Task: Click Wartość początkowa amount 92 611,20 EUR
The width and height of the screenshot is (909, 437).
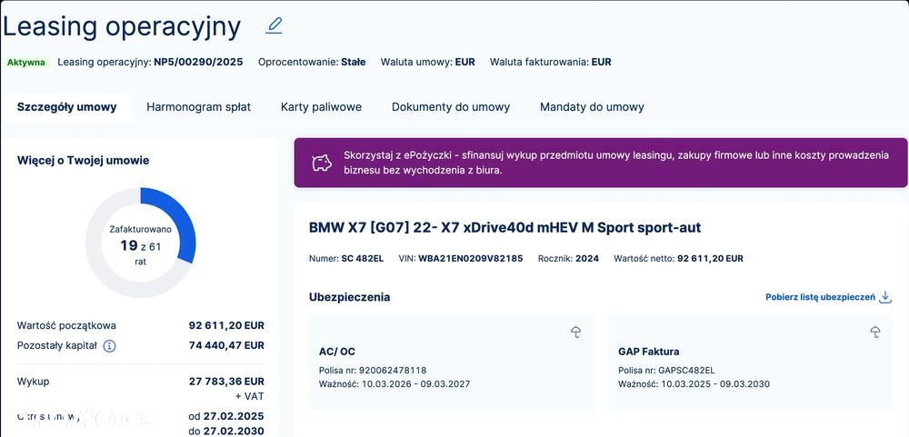Action: (x=226, y=326)
